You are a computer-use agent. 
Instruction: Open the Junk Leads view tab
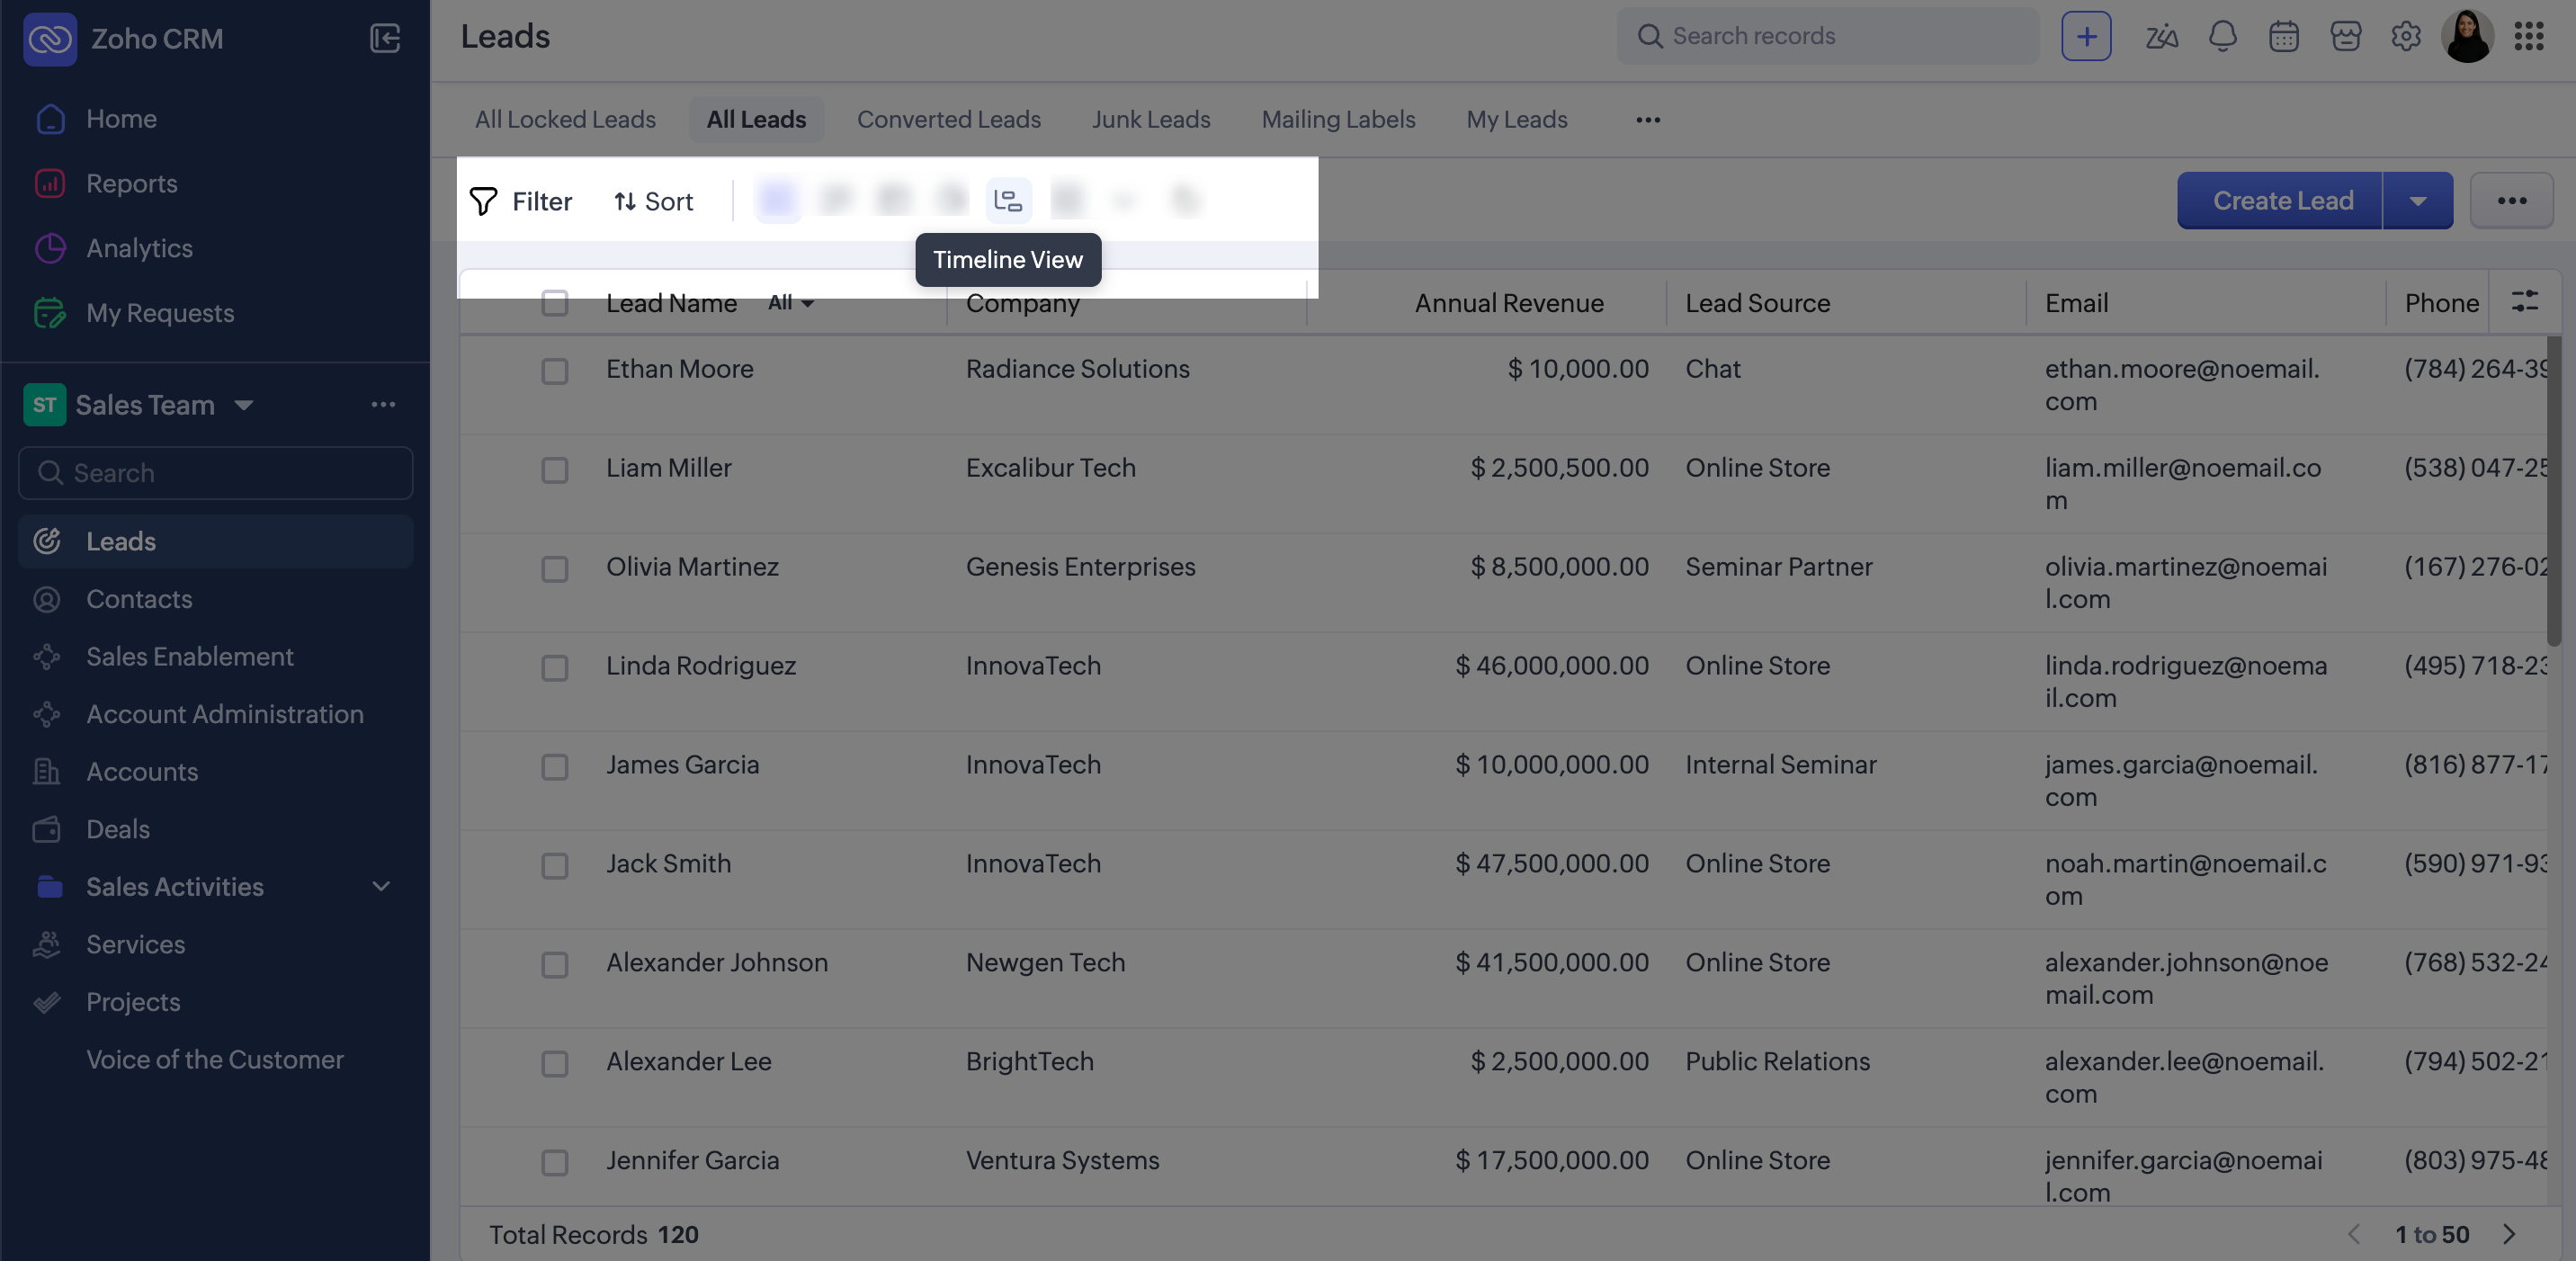(1150, 120)
